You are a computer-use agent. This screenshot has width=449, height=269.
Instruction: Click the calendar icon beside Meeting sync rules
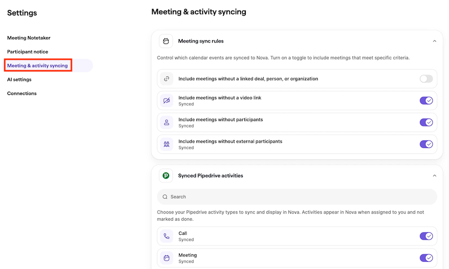[166, 41]
